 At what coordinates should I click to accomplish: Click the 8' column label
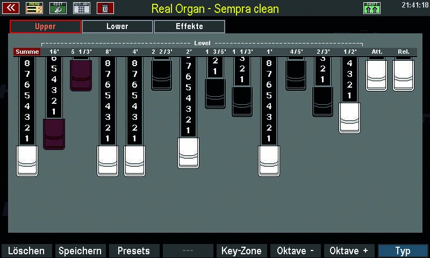pos(108,52)
